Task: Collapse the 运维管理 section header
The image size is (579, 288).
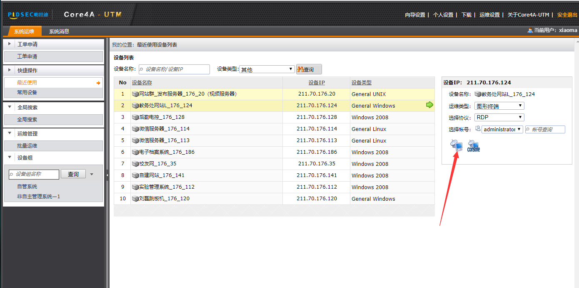Action: coord(53,133)
